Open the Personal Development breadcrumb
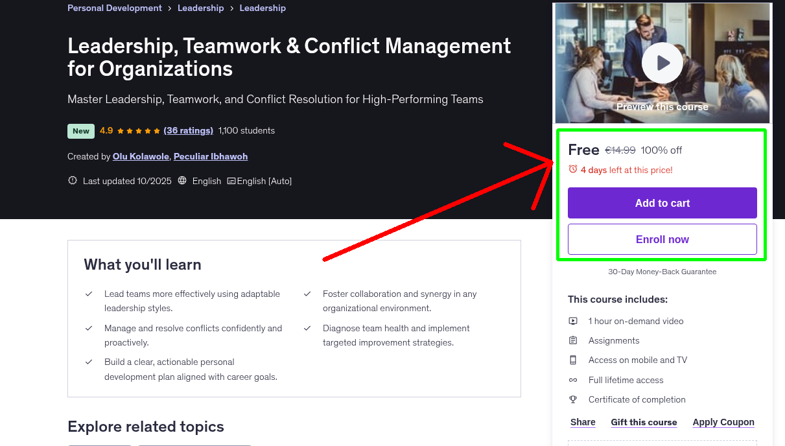This screenshot has width=785, height=446. point(114,8)
